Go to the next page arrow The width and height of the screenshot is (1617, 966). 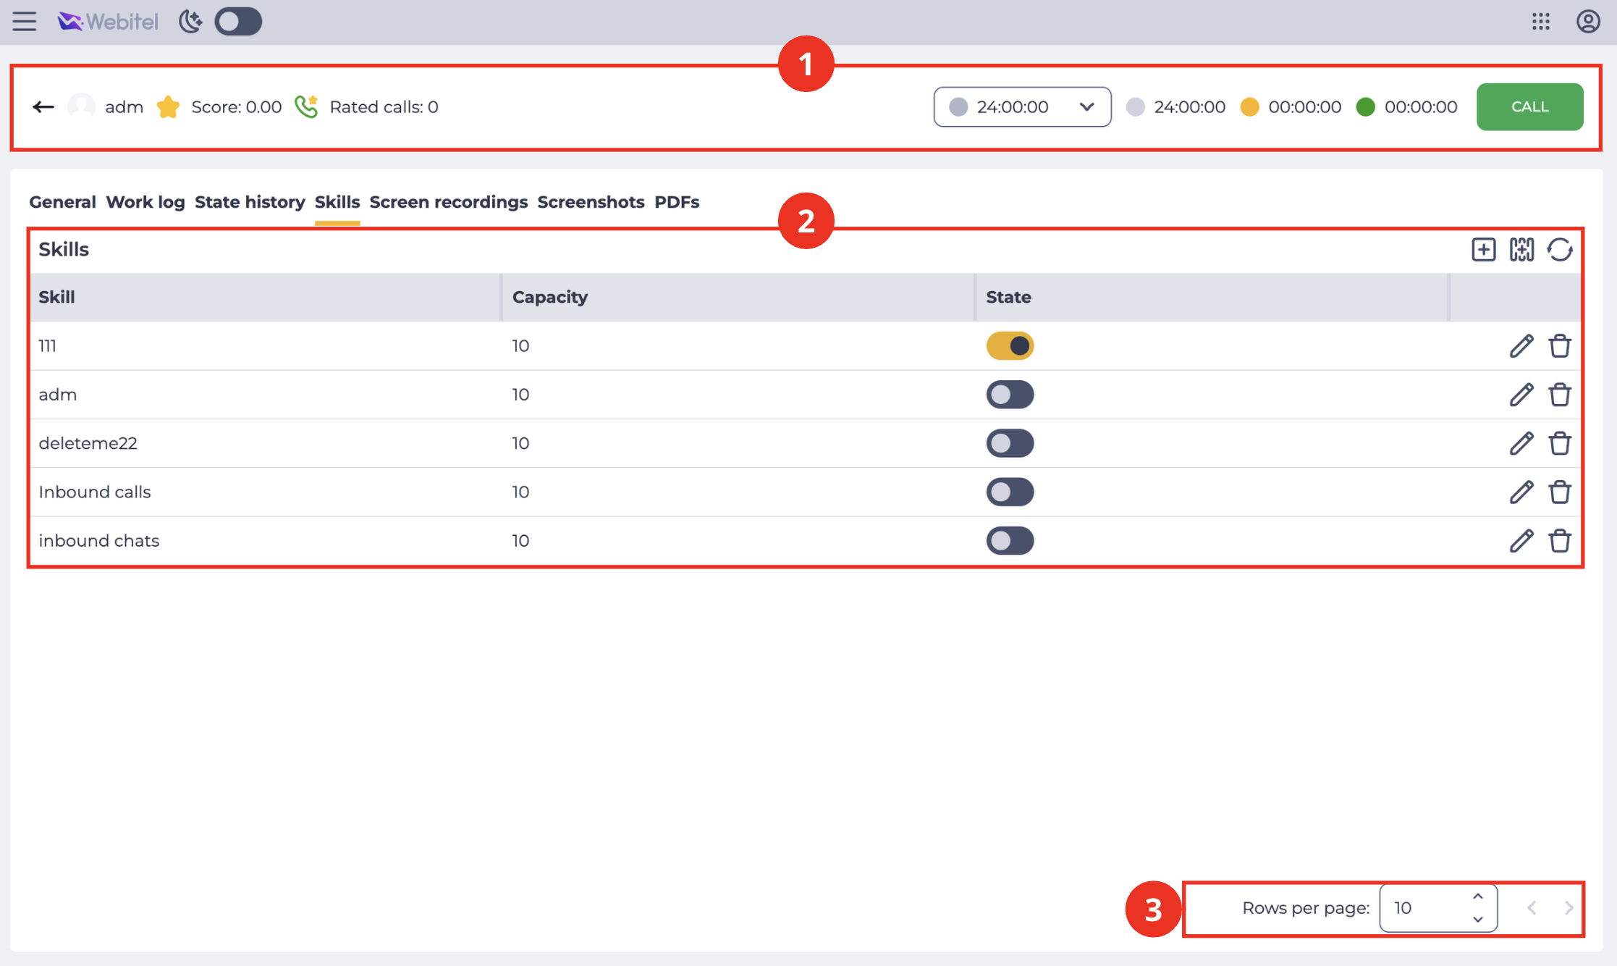[1569, 908]
